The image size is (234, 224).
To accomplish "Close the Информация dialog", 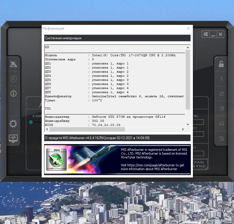I will pyautogui.click(x=188, y=28).
